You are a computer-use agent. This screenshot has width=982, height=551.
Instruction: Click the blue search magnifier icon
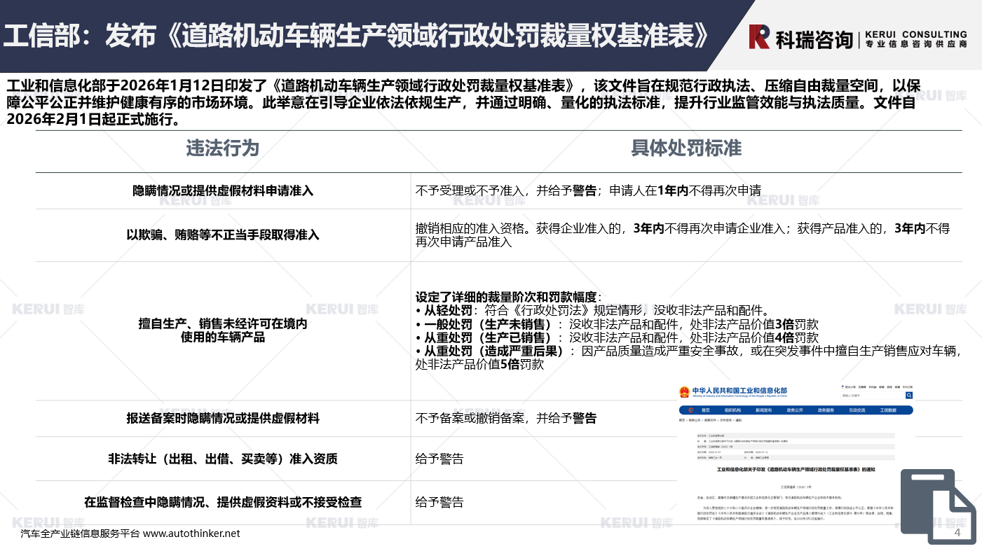point(909,396)
